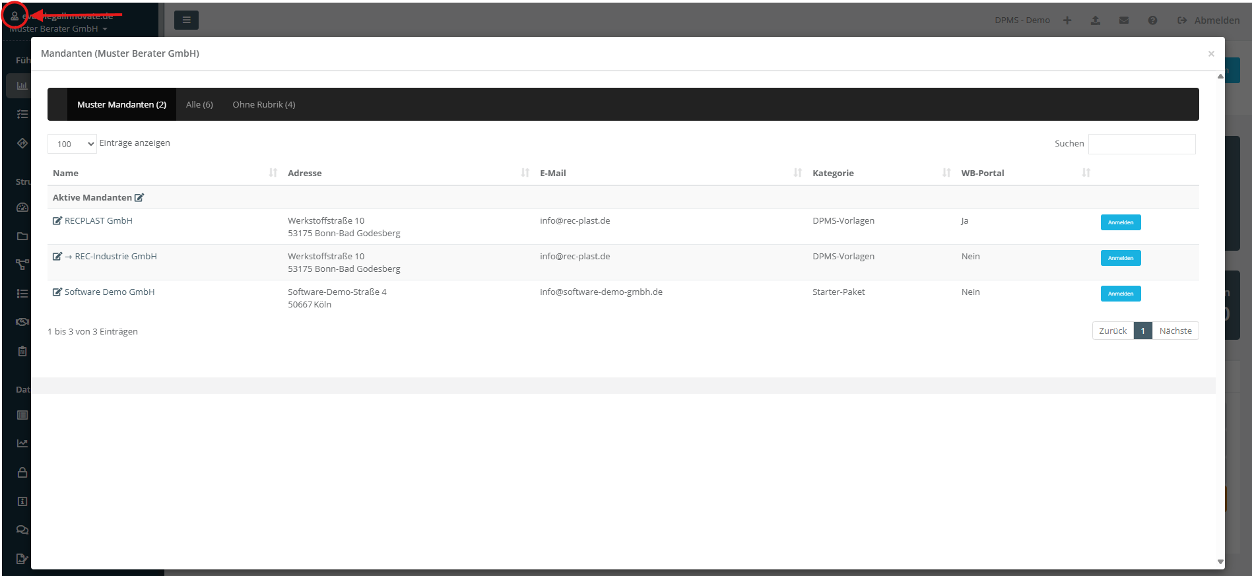Click edit icon next to Aktive Mandanten

point(139,198)
